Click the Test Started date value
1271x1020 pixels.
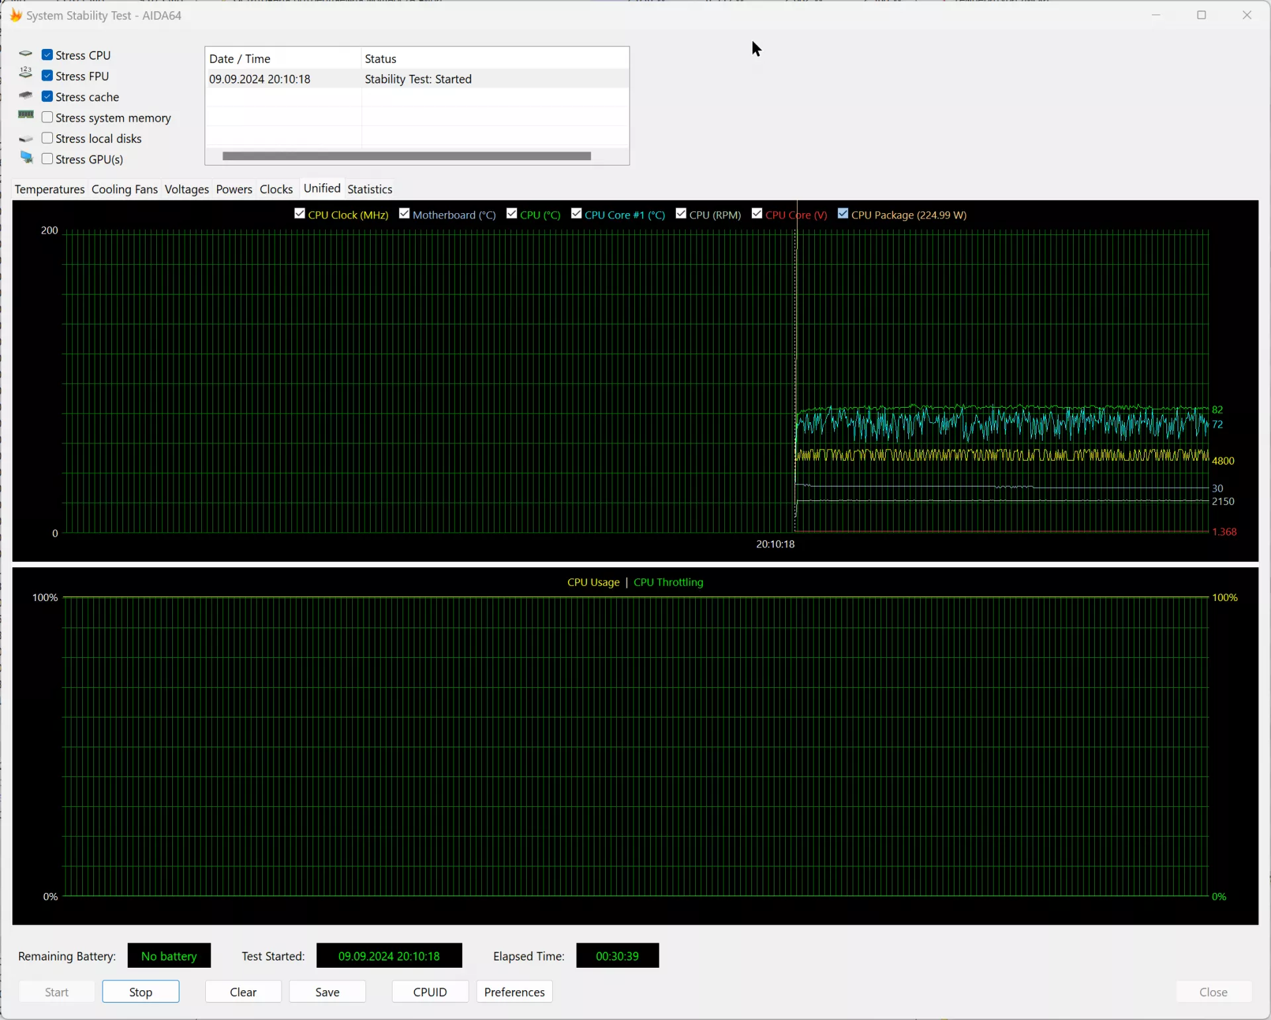point(389,956)
